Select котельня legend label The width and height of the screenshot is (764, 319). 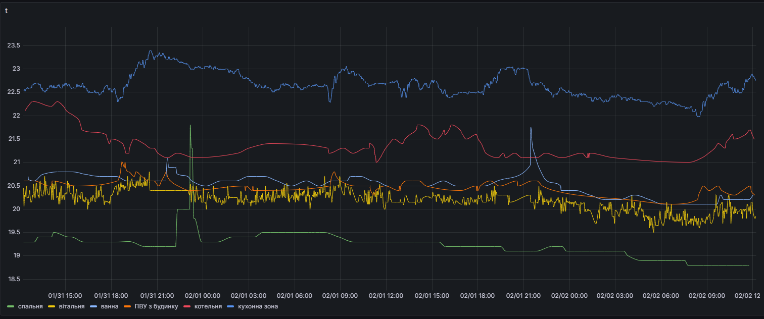208,306
